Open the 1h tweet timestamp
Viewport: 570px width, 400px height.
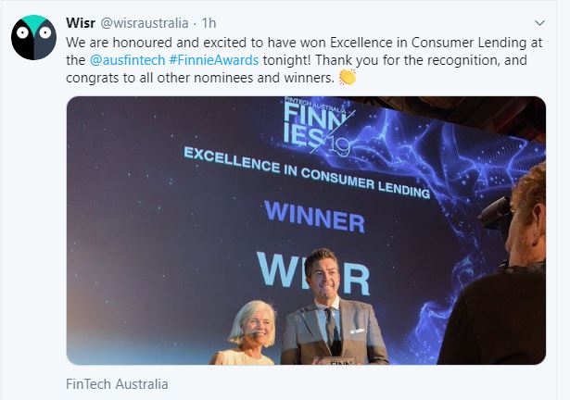(x=209, y=23)
